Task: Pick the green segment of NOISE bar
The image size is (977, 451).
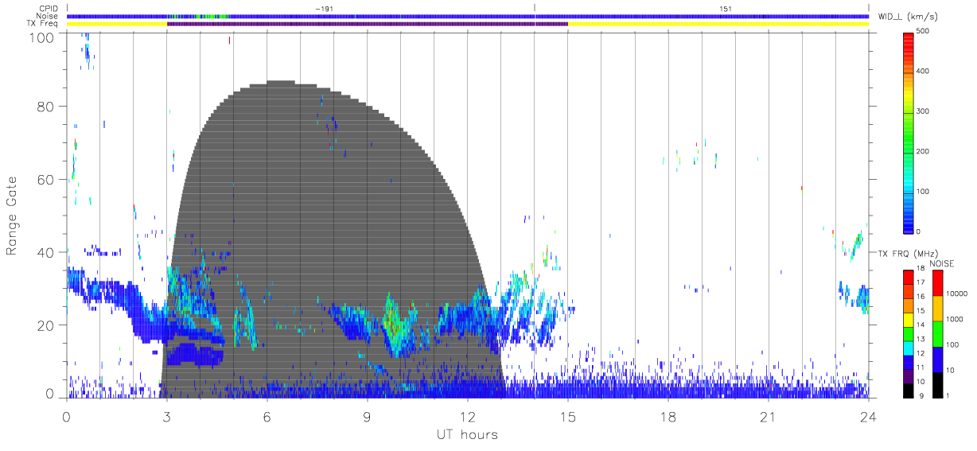Action: coord(937,332)
